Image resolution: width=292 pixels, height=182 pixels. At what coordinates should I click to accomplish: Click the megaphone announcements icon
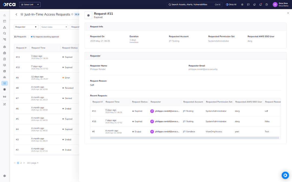point(254,5)
